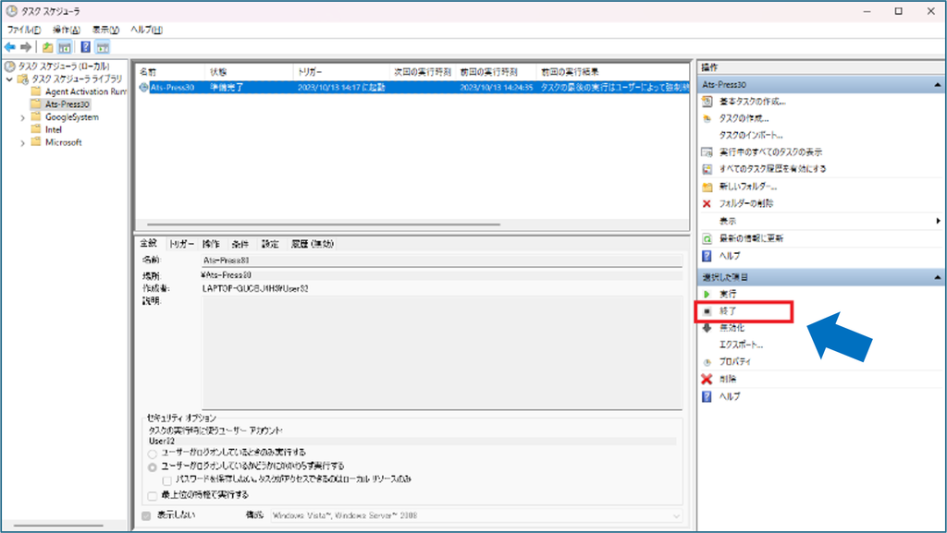This screenshot has height=533, width=947.
Task: Select radio: run only when user logged on
Action: click(x=153, y=454)
